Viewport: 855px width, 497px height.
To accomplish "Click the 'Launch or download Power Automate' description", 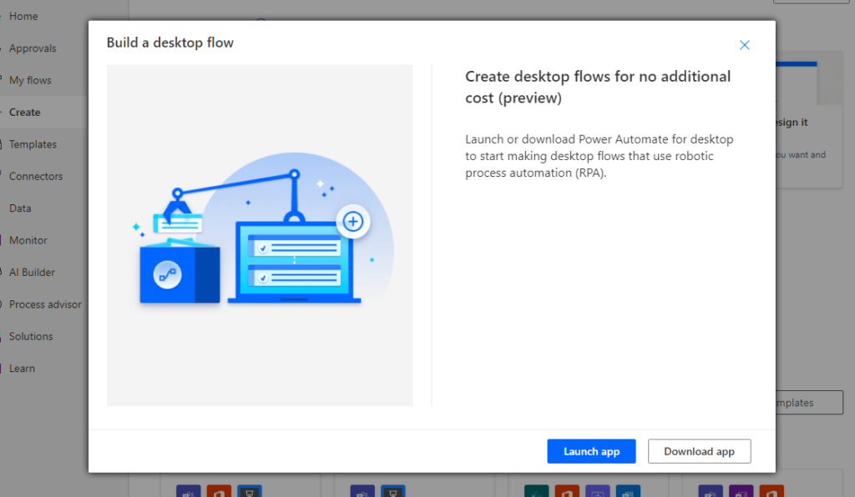I will click(600, 156).
